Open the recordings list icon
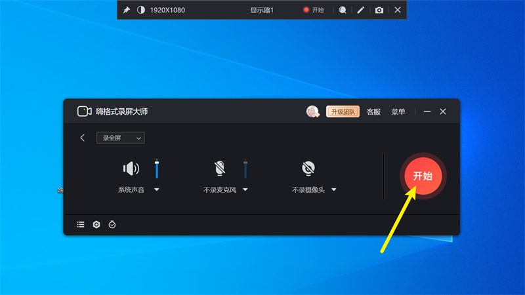525x295 pixels. click(x=81, y=224)
